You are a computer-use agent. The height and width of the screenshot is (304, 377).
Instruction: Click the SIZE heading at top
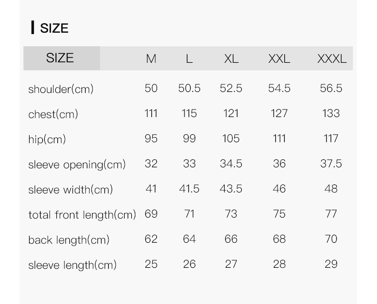point(54,28)
